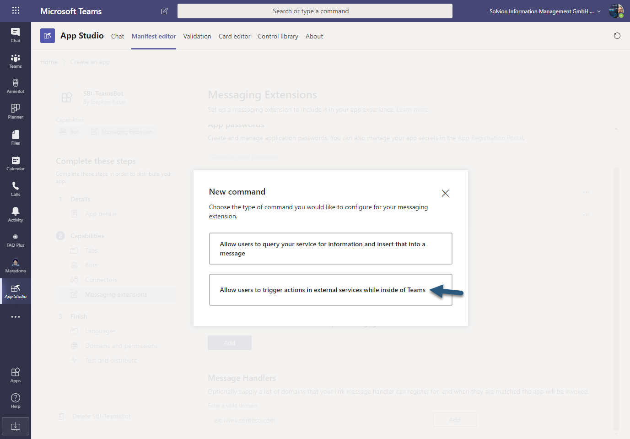
Task: Open Files in the left rail
Action: (x=16, y=137)
